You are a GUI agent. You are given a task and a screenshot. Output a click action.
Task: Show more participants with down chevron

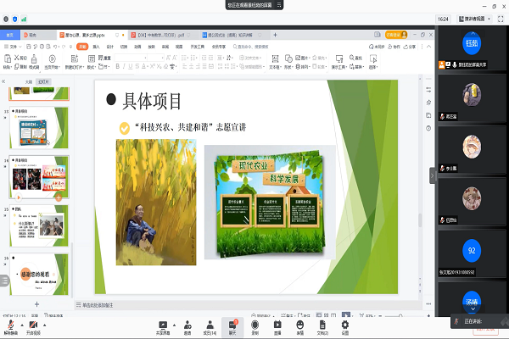tap(473, 308)
